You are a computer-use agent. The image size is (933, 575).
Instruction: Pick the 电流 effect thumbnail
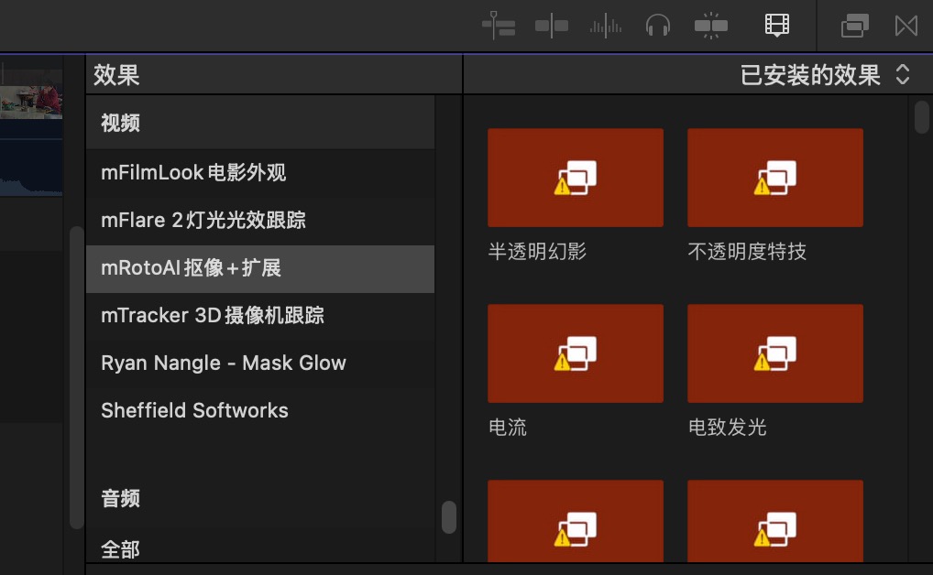[575, 353]
